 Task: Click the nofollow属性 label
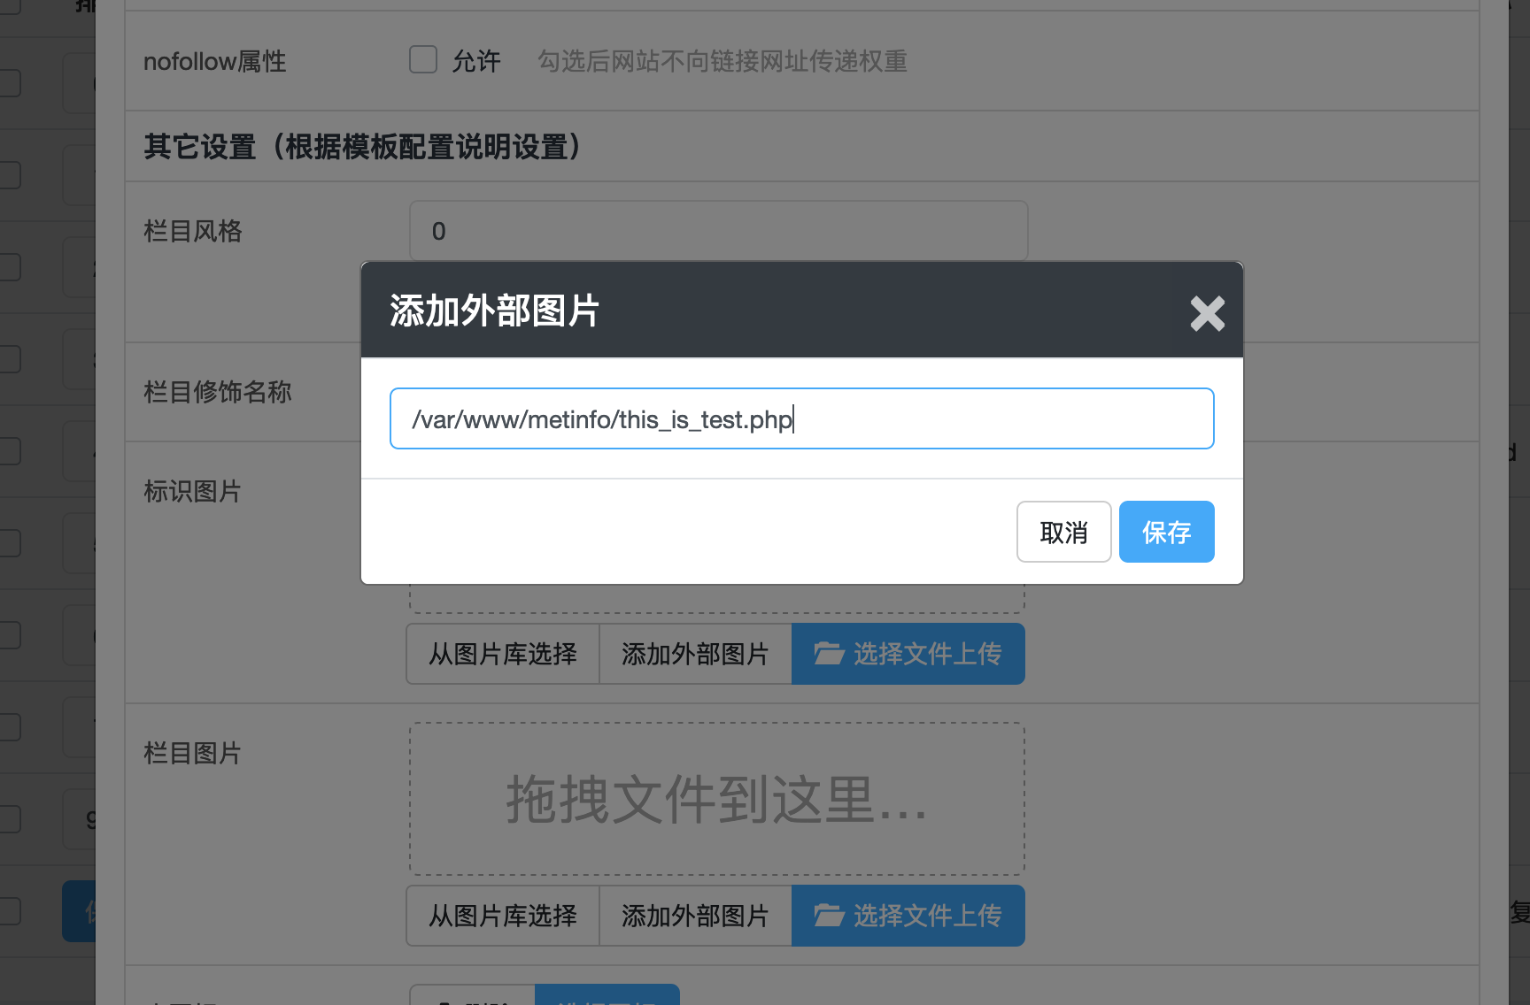pos(215,61)
